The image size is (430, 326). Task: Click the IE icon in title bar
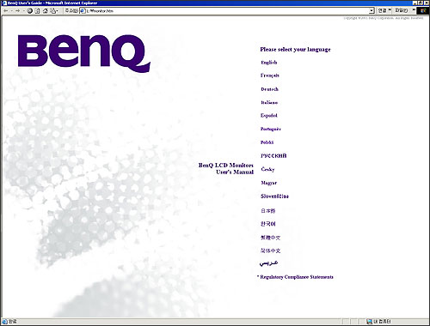(4, 3)
